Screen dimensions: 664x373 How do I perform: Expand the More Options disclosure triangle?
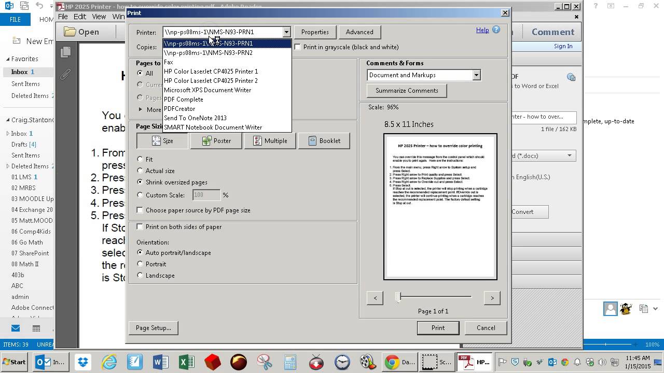(x=141, y=109)
